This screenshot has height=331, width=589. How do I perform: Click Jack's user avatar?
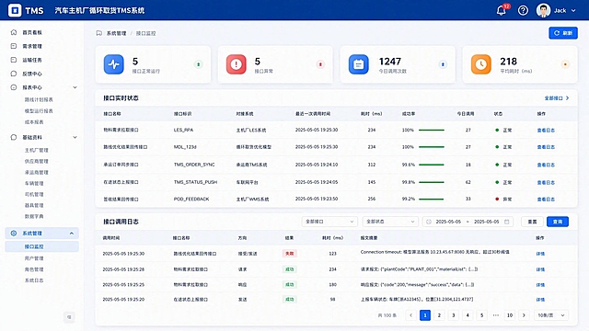coord(543,10)
